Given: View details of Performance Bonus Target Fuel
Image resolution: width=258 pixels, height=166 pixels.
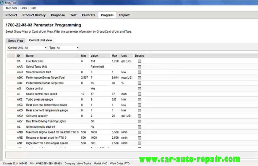Looking at the screenshot, I should [139, 78].
